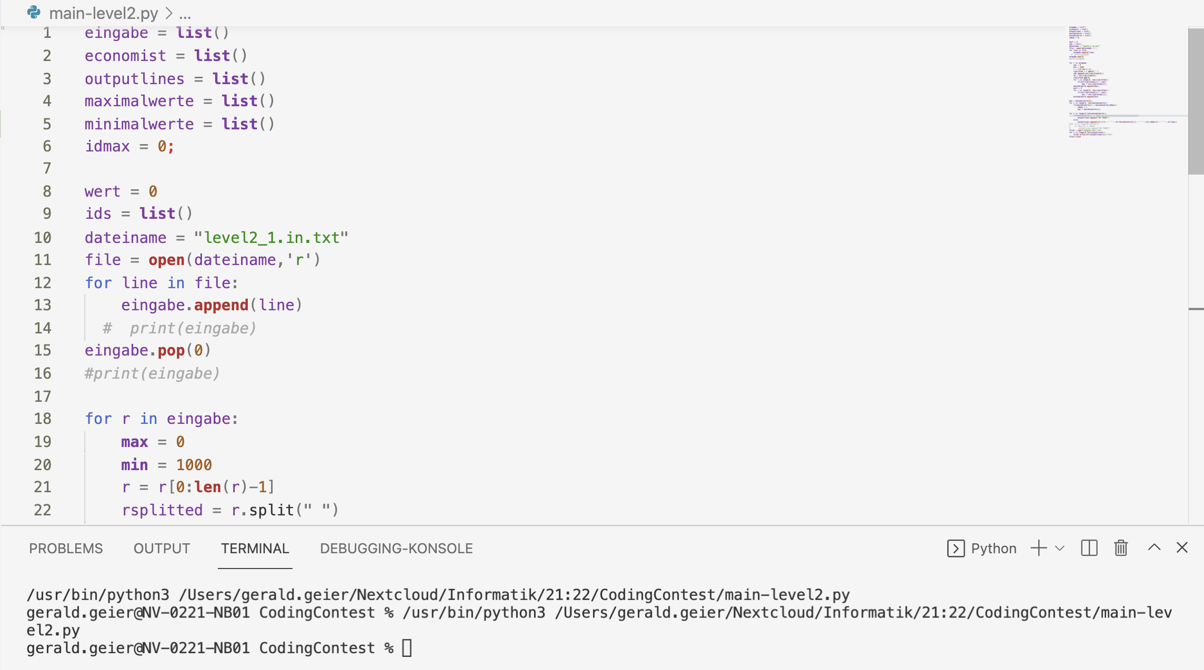The width and height of the screenshot is (1204, 670).
Task: Create a new terminal with plus icon
Action: (1039, 548)
